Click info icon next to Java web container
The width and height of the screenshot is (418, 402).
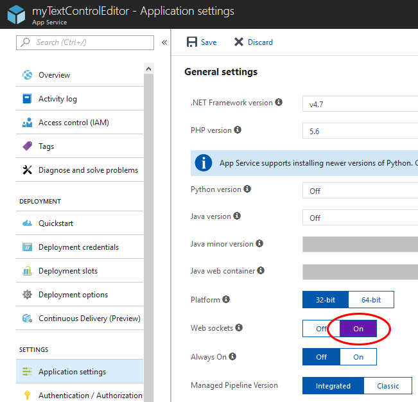point(261,270)
